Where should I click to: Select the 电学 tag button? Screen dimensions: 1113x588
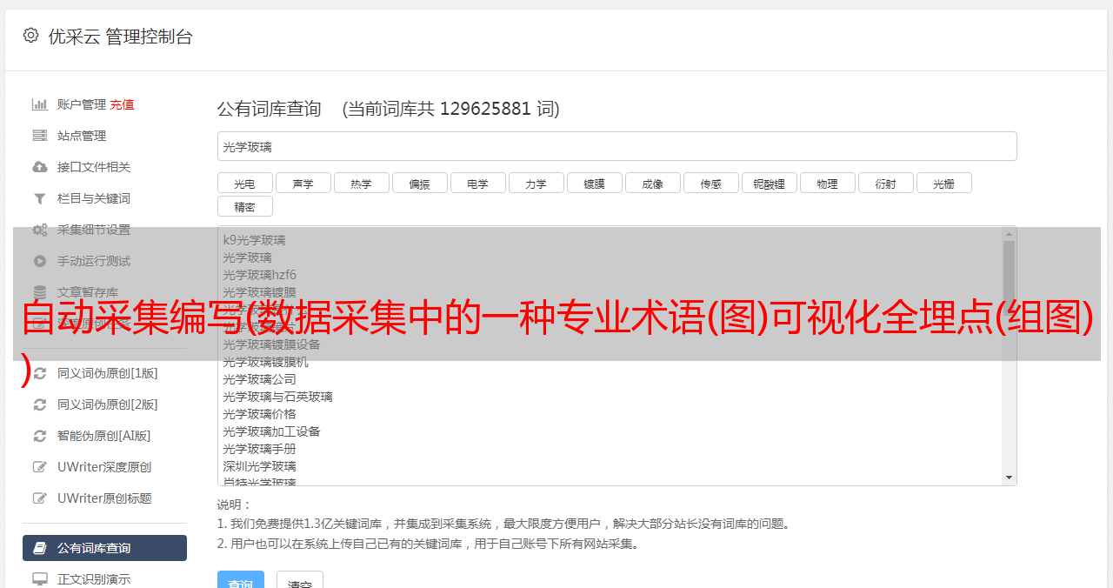point(477,183)
